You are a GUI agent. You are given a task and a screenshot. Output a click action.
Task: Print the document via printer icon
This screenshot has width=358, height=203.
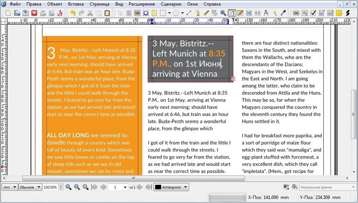(43, 13)
